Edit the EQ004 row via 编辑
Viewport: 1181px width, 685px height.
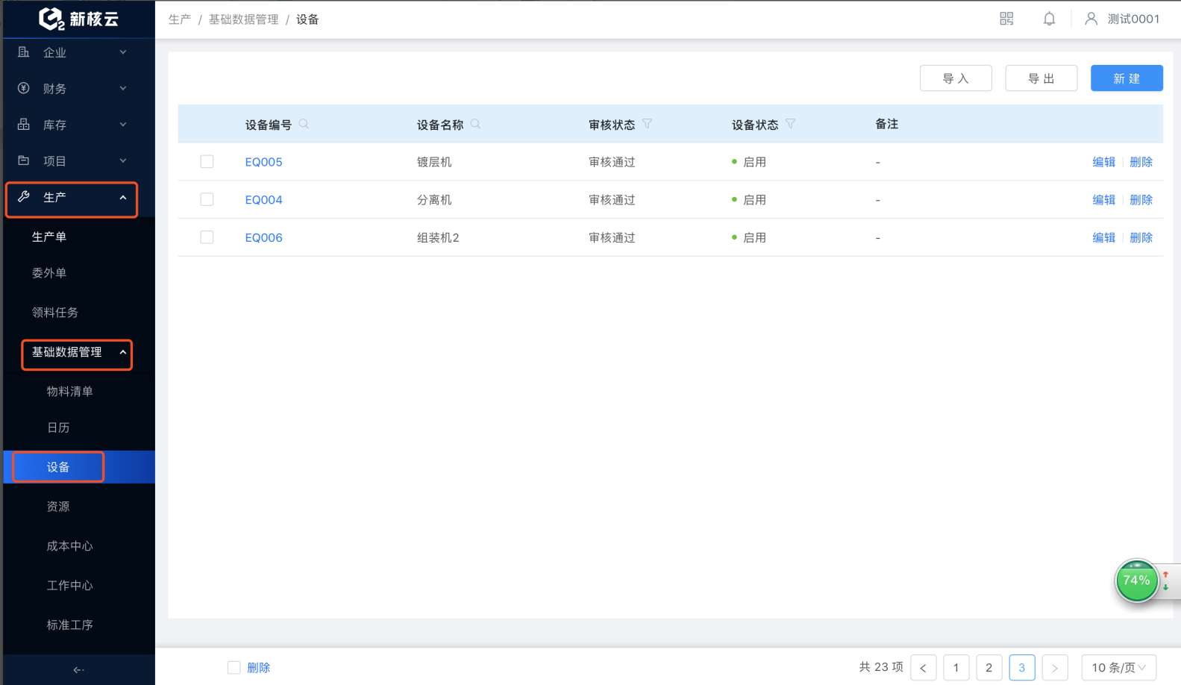coord(1103,200)
